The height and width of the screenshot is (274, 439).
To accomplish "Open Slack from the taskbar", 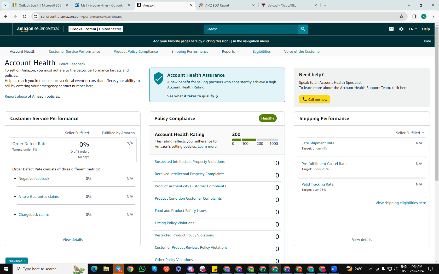I will click(x=203, y=269).
